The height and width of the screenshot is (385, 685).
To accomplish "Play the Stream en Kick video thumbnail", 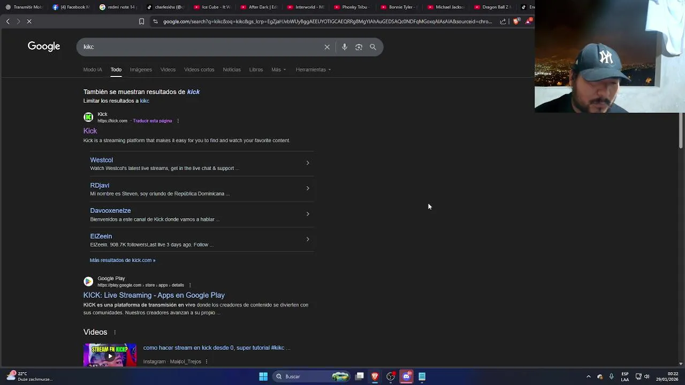I will 110,355.
